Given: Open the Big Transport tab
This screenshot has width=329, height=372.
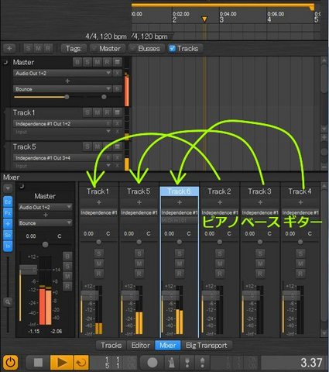Looking at the screenshot, I should tap(207, 346).
